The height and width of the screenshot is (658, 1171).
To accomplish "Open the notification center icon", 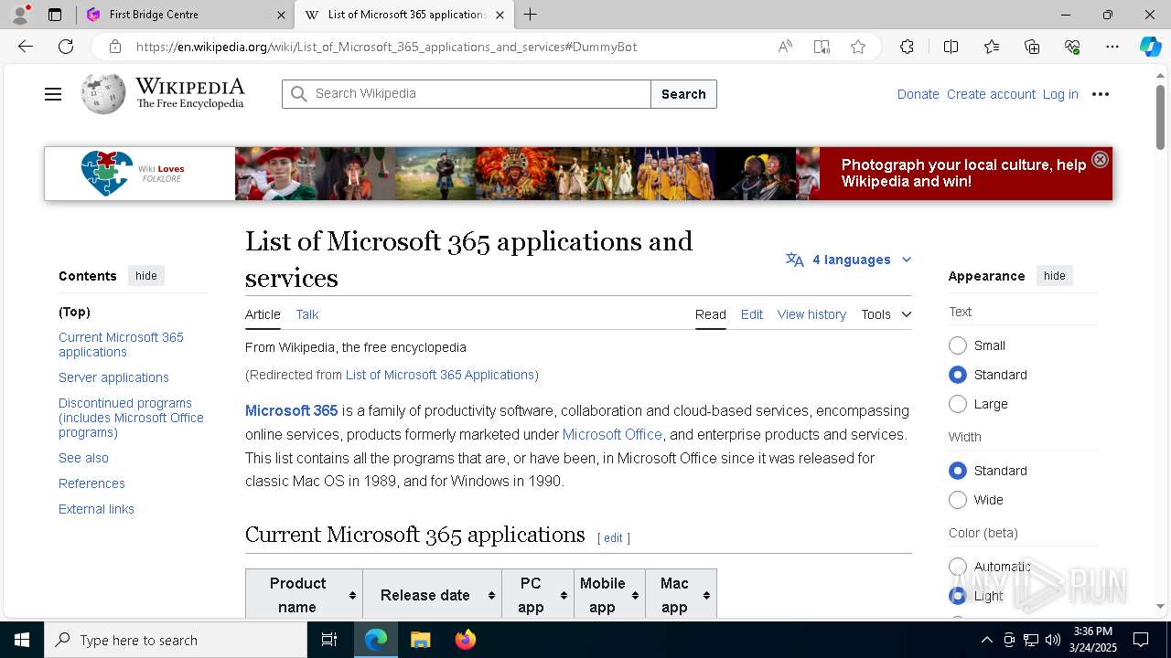I will click(x=1141, y=640).
